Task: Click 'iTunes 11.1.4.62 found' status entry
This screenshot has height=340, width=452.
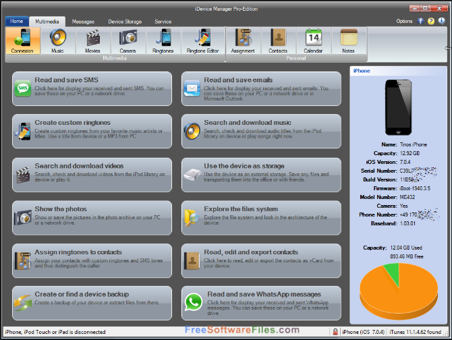Action: (x=415, y=332)
